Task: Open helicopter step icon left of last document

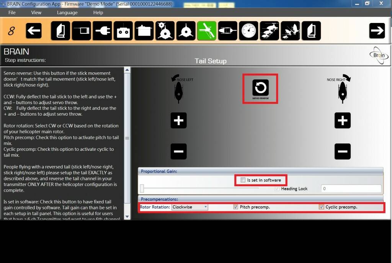Action: (x=290, y=31)
